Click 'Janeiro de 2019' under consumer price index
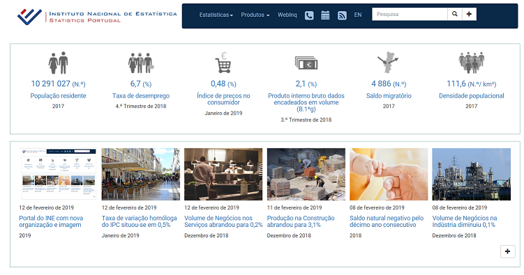This screenshot has width=524, height=275. [223, 113]
